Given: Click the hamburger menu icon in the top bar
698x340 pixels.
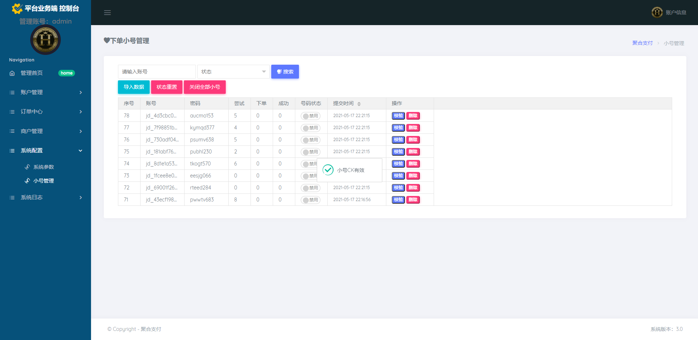Looking at the screenshot, I should click(107, 12).
